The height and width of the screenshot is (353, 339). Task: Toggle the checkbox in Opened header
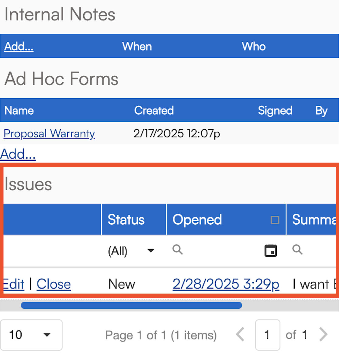(275, 220)
